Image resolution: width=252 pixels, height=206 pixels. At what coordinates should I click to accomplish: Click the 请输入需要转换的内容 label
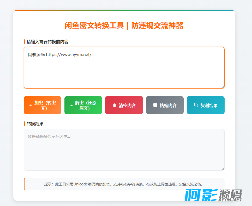(47, 42)
